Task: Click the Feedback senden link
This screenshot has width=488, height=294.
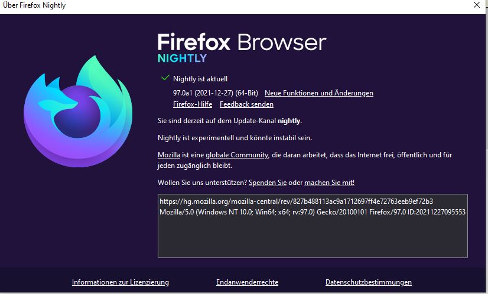Action: tap(246, 104)
